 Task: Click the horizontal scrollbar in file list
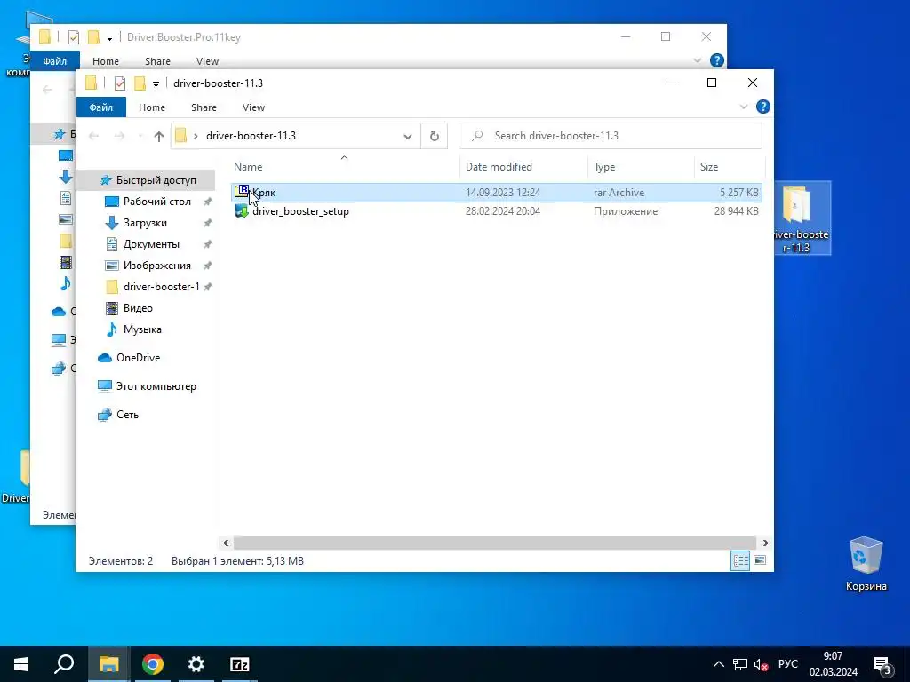(495, 543)
